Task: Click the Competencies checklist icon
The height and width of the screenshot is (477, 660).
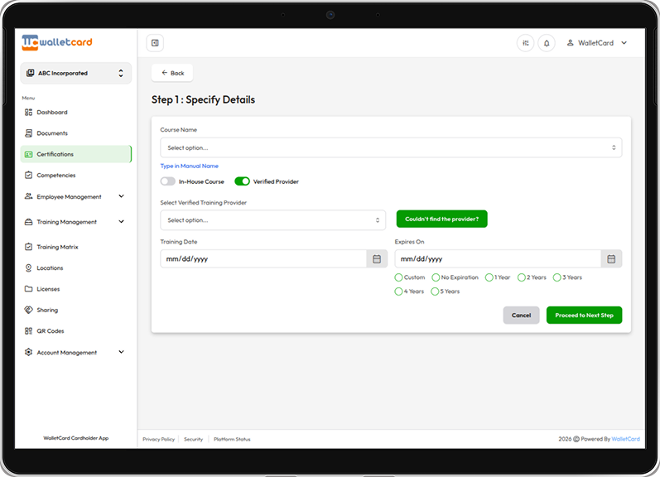Action: click(28, 175)
